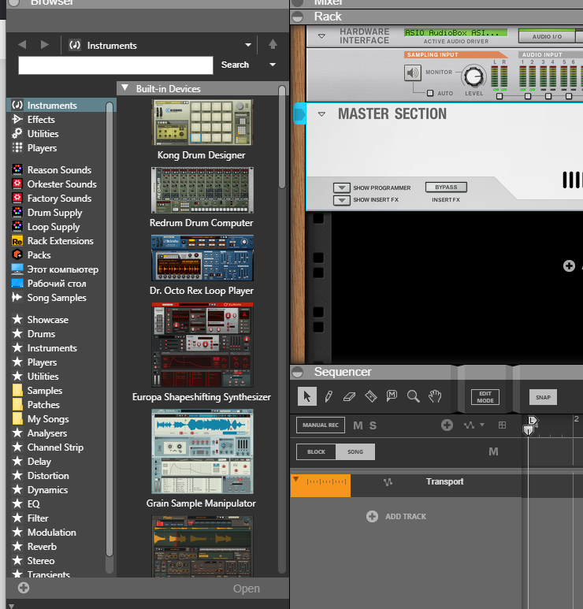The image size is (583, 609).
Task: Click the add track plus icon next to M S
Action: 447,425
